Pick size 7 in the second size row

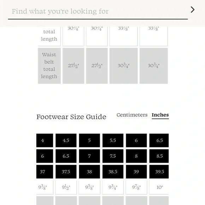click(x=89, y=156)
